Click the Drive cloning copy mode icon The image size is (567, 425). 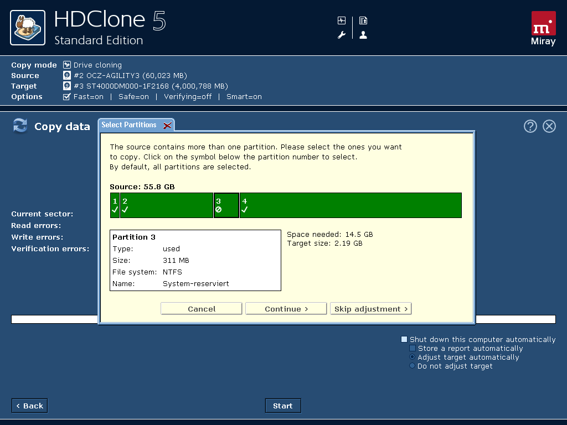(67, 65)
